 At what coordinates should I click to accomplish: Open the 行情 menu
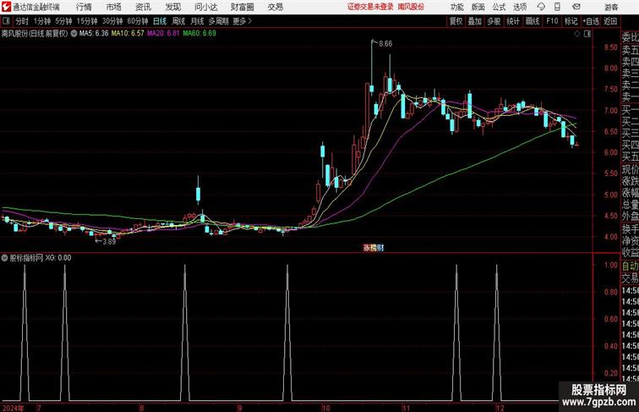pos(84,7)
